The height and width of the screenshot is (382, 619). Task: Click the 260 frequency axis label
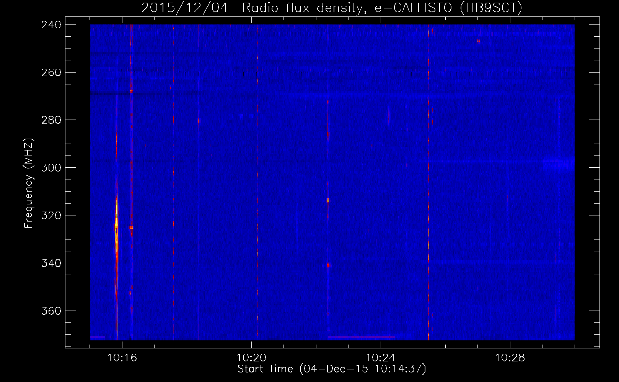point(51,73)
